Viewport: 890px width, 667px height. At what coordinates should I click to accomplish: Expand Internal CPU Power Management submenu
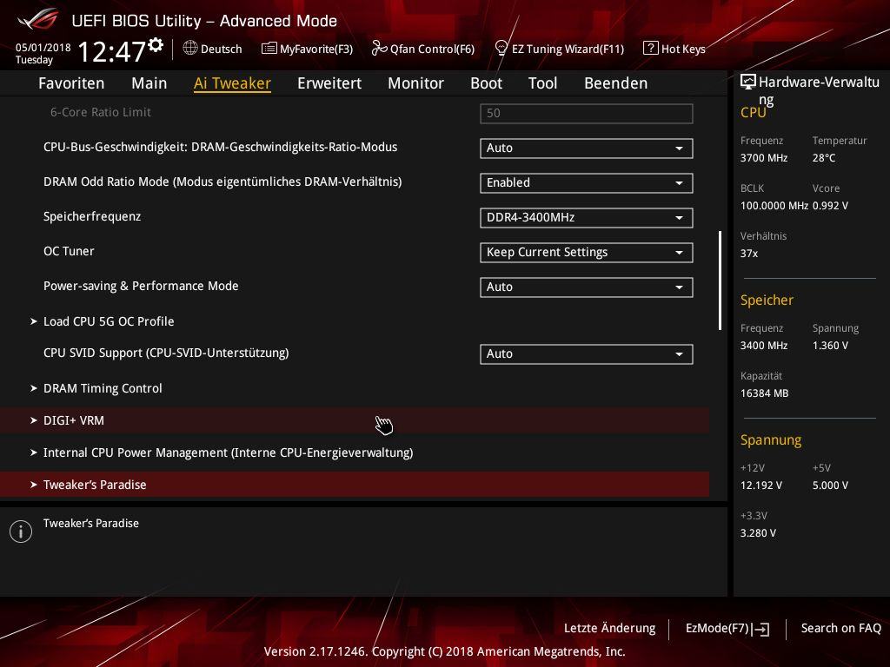229,452
